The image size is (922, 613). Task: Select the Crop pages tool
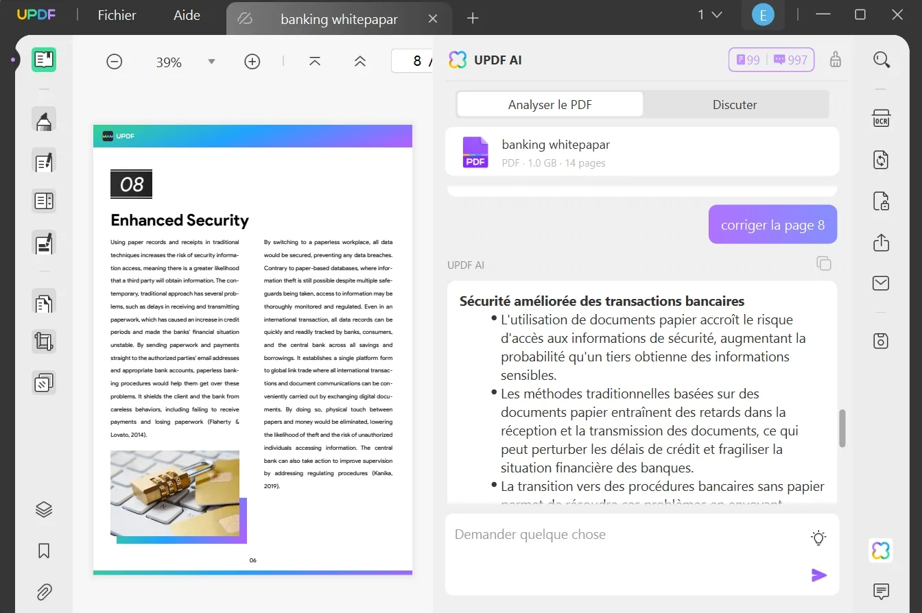(x=44, y=341)
